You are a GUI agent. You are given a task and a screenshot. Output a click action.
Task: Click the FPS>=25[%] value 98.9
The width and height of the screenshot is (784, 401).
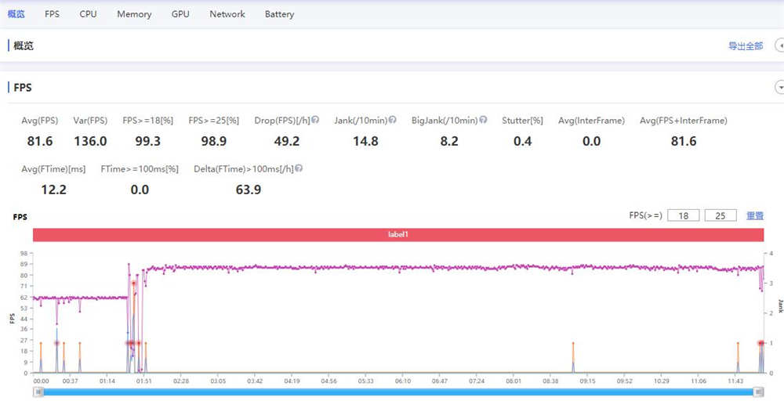214,141
